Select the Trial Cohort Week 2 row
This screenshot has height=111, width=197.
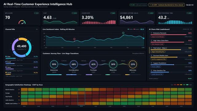(x=171, y=50)
